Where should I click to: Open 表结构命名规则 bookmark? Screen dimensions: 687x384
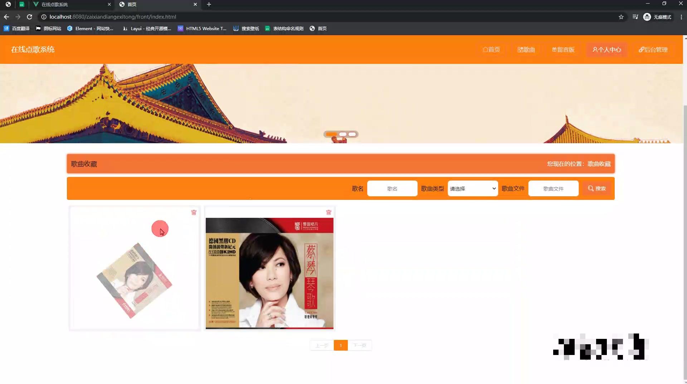point(284,28)
